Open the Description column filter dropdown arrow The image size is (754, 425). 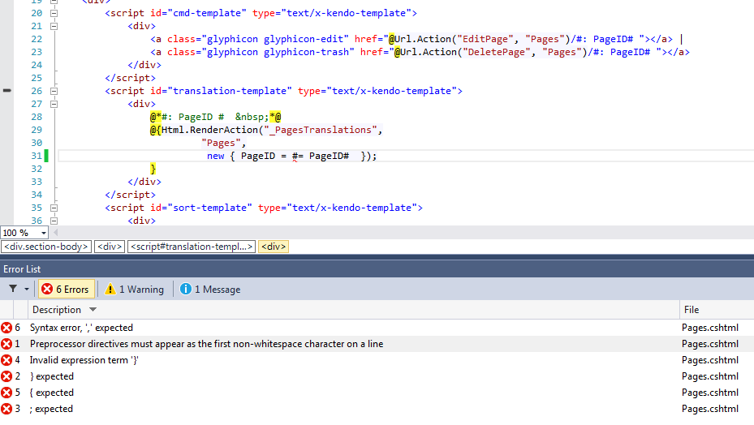click(93, 310)
